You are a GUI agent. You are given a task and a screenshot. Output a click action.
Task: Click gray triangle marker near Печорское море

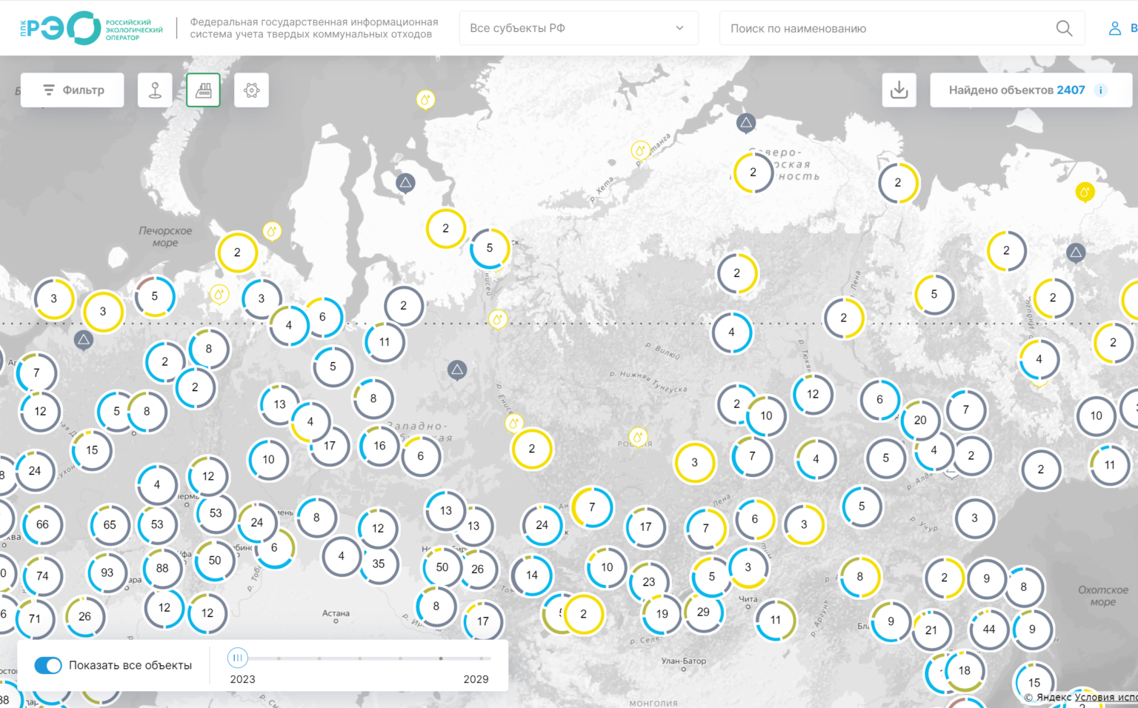coord(84,340)
